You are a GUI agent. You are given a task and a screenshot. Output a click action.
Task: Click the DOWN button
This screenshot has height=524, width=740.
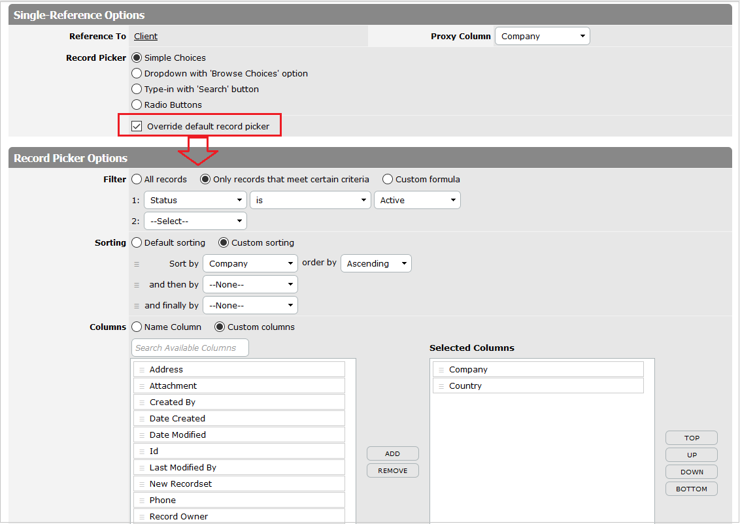[692, 472]
